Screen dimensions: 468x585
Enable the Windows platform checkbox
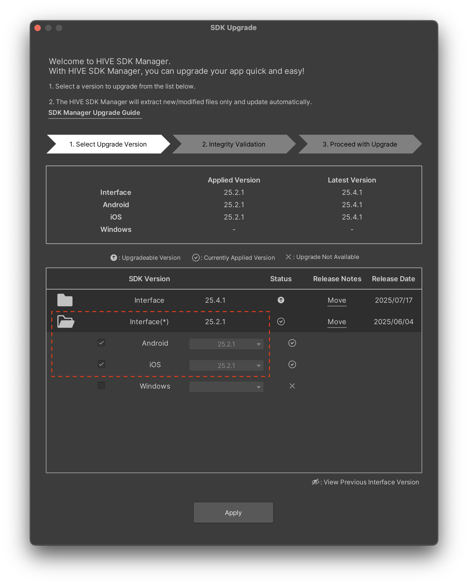click(x=101, y=386)
